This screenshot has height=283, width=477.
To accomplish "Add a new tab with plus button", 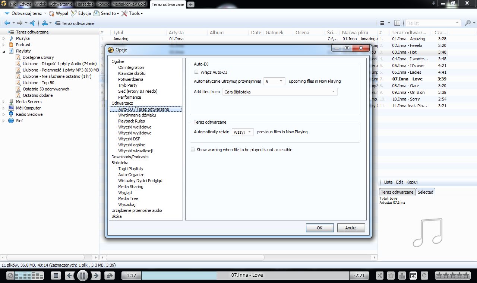I will (191, 4).
